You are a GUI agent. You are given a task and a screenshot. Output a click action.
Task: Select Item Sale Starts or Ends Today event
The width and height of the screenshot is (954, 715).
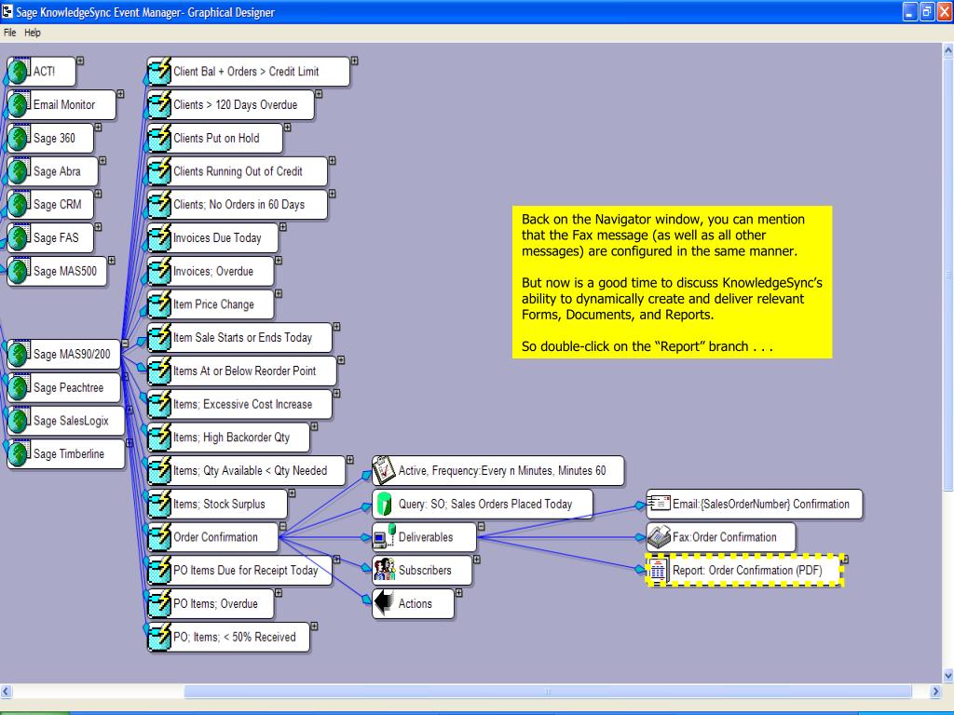pos(239,337)
